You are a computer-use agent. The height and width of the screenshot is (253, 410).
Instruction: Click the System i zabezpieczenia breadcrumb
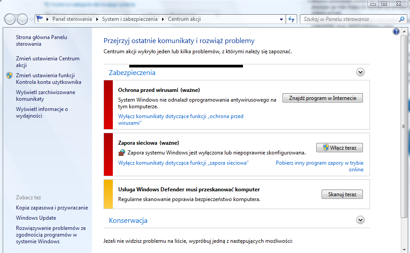130,19
